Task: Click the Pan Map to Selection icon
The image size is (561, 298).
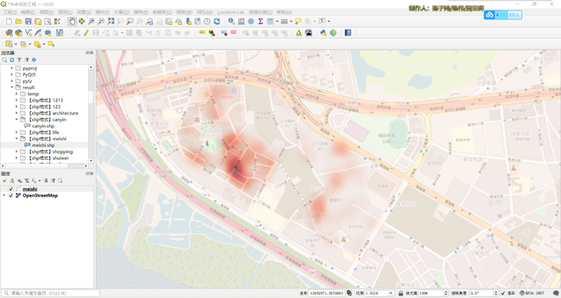Action: click(x=82, y=21)
